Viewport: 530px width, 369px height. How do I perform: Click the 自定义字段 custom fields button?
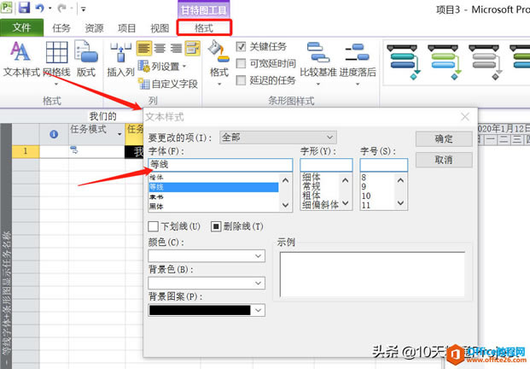coord(168,84)
